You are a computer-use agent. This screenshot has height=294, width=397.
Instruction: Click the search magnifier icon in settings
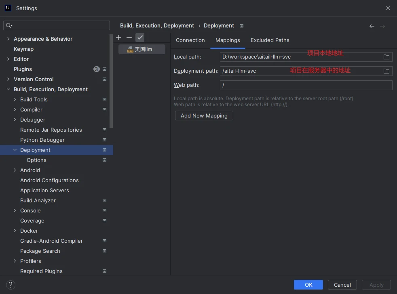9,25
